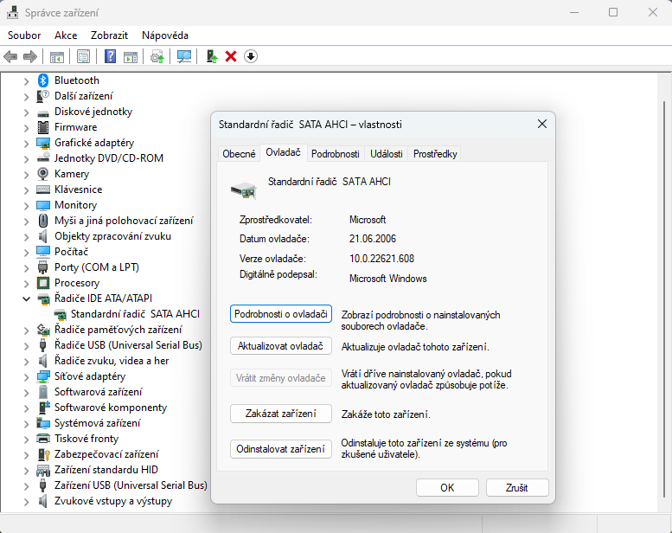
Task: Go forward with the toolbar arrow
Action: tap(30, 56)
